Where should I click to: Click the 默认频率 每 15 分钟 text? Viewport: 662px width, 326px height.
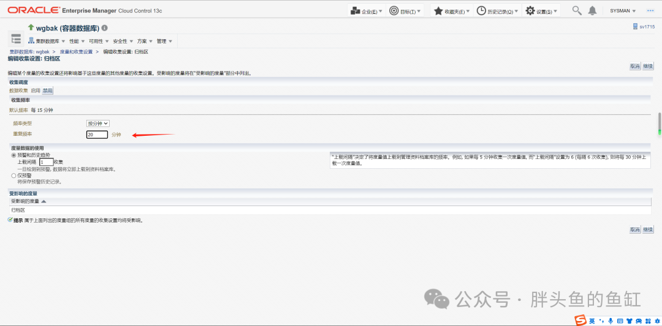point(31,110)
